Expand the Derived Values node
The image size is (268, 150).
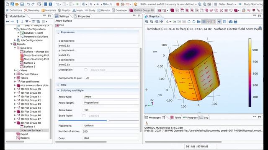click(x=15, y=74)
